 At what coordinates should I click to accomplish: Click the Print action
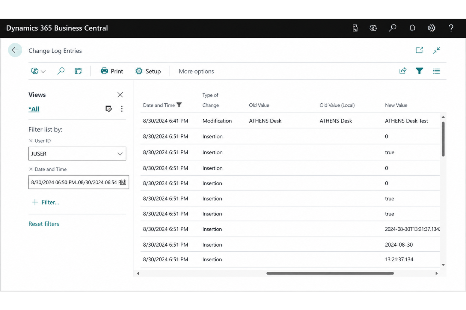click(x=112, y=71)
